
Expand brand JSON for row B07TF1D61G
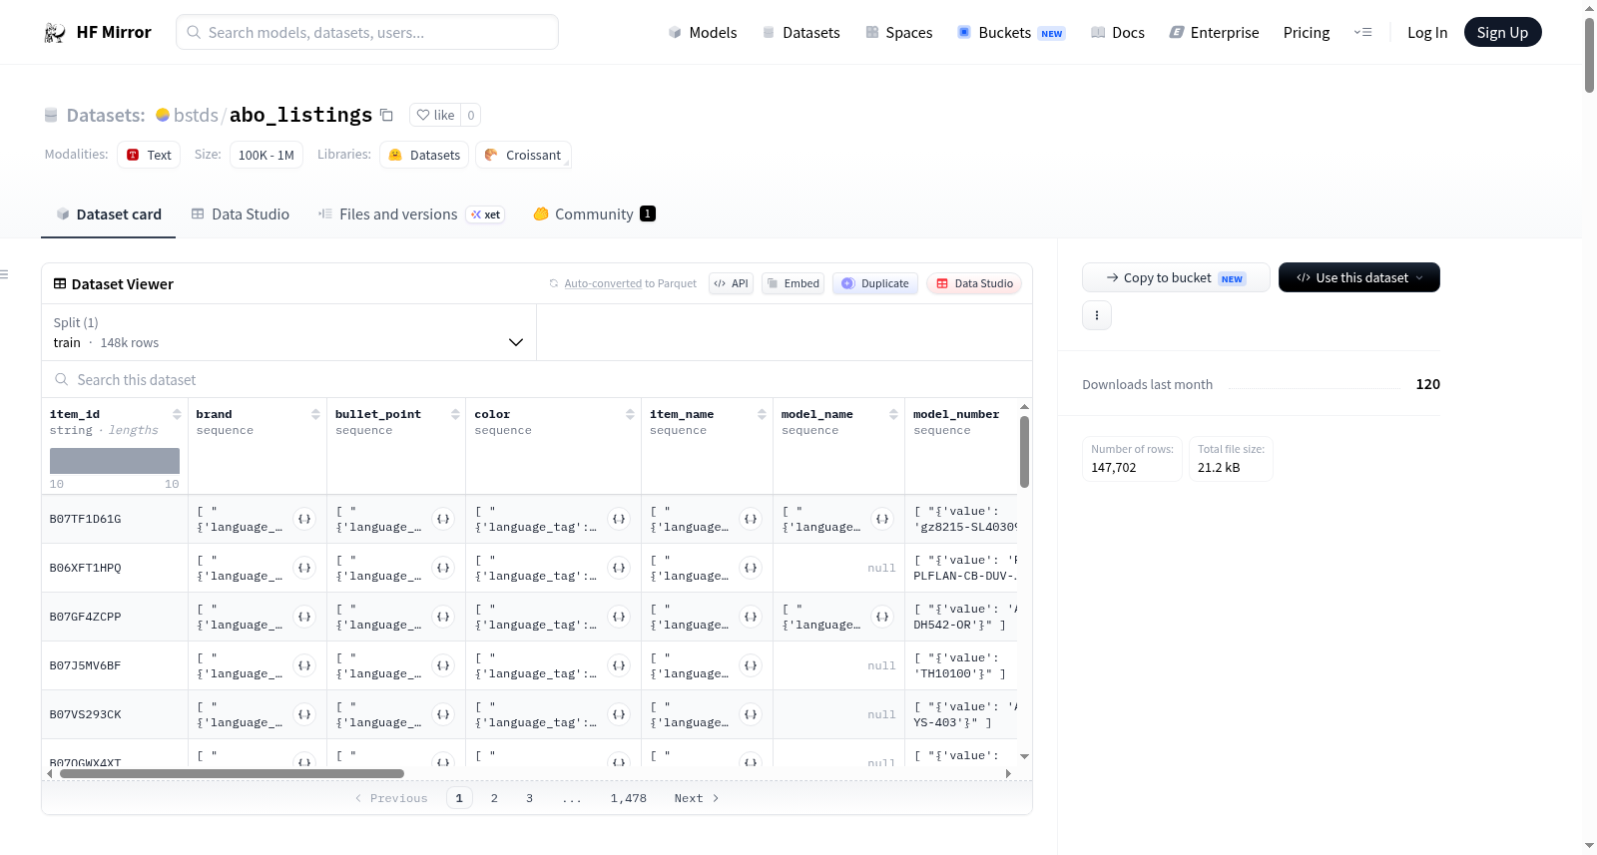click(304, 519)
